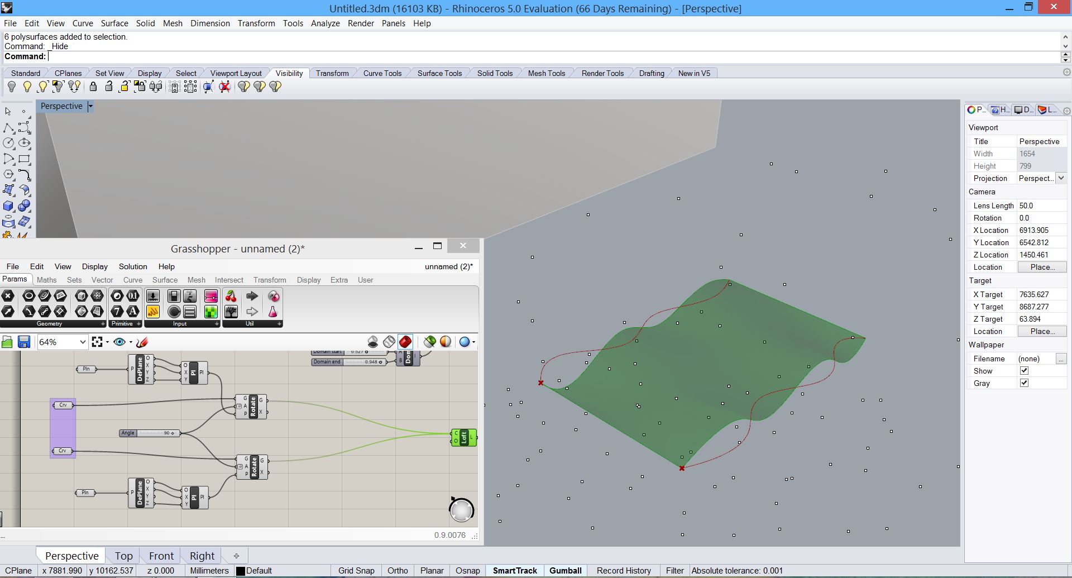The height and width of the screenshot is (578, 1072).
Task: Switch to the Surface Tools toolbar tab
Action: pyautogui.click(x=439, y=73)
